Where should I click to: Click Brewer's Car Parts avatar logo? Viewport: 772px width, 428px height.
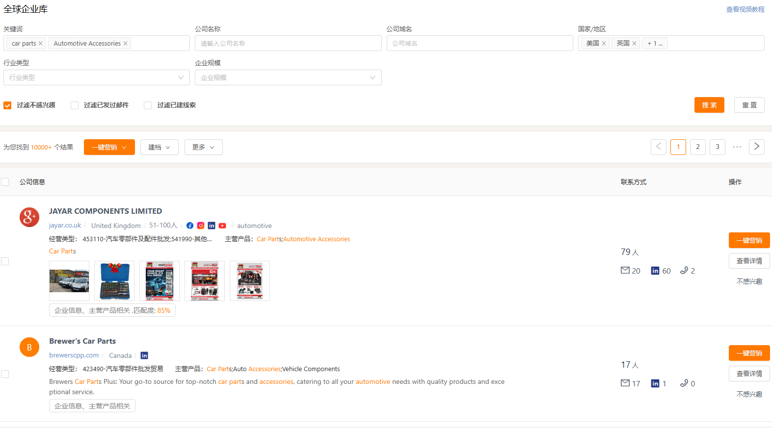(29, 347)
